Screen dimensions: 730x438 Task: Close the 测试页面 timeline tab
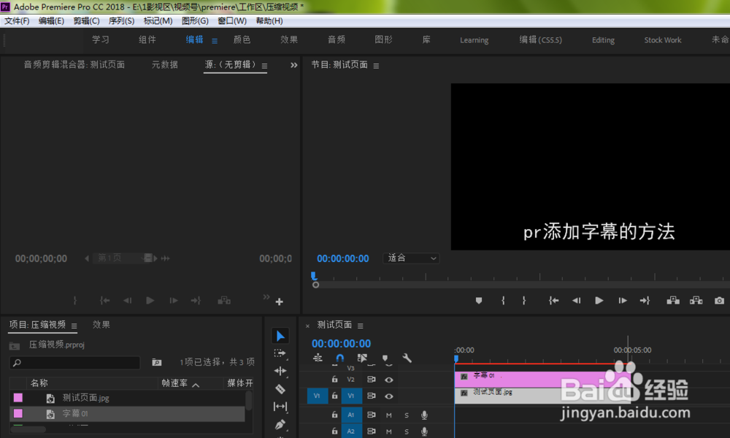pos(307,326)
